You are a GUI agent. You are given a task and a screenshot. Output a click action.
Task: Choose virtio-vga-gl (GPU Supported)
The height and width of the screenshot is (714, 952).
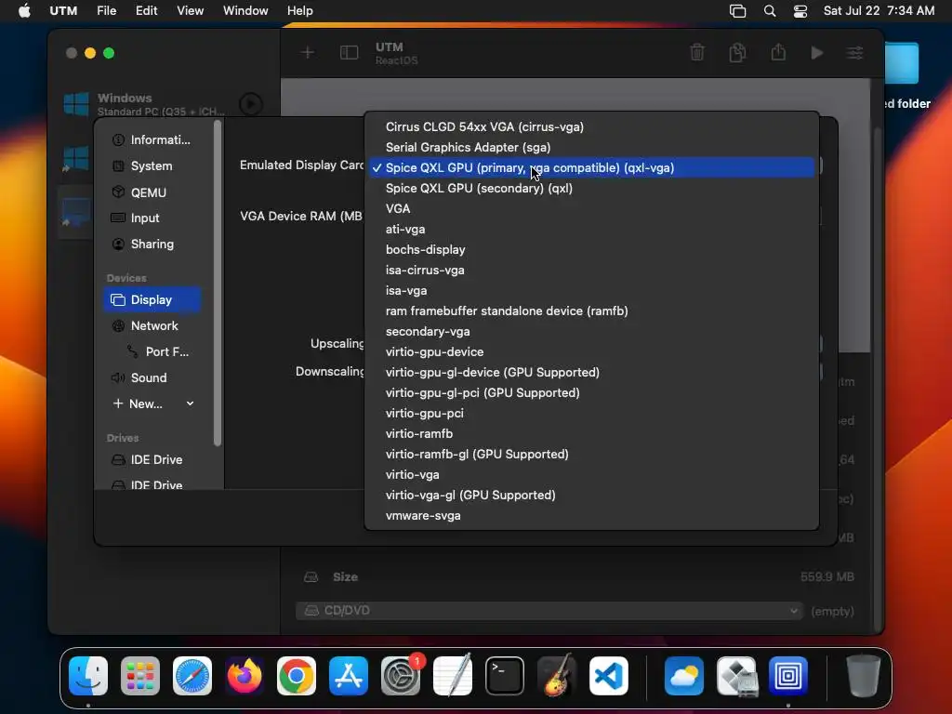pyautogui.click(x=591, y=495)
